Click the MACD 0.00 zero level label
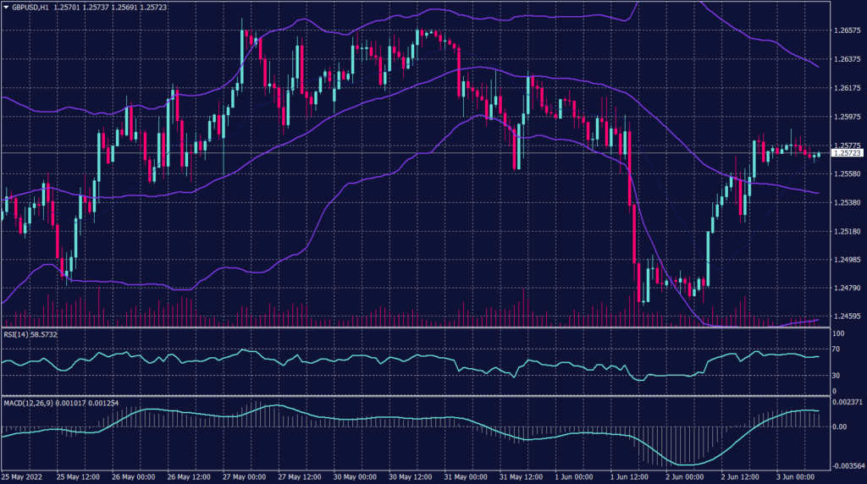 [839, 427]
